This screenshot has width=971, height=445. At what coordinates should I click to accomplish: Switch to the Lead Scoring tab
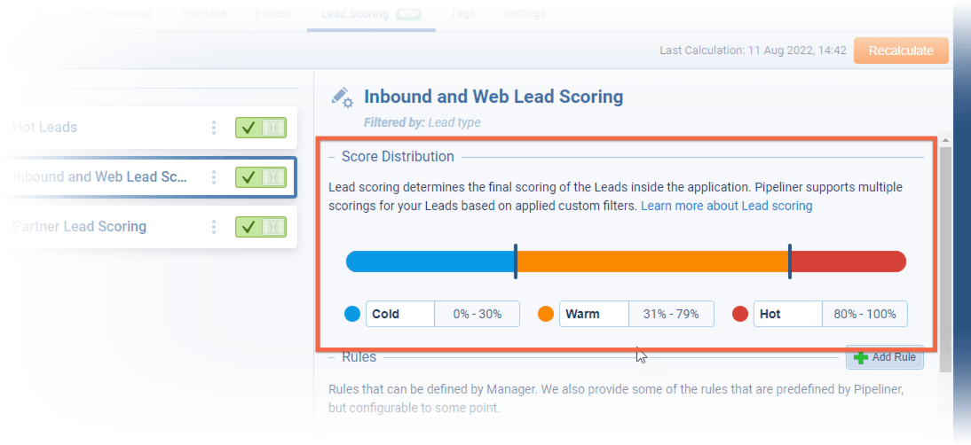click(354, 14)
